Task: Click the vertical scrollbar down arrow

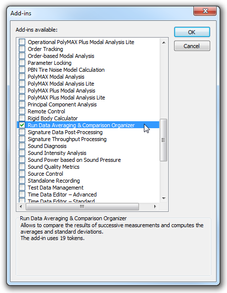Action: [x=164, y=198]
